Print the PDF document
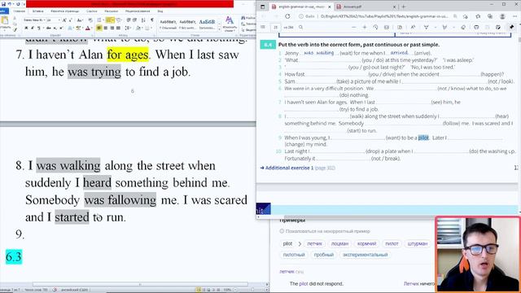 [476, 27]
